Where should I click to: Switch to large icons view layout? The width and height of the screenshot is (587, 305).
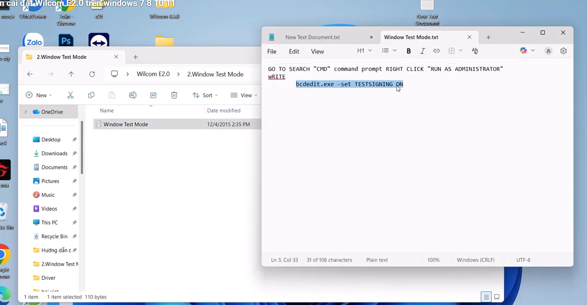[x=497, y=297]
